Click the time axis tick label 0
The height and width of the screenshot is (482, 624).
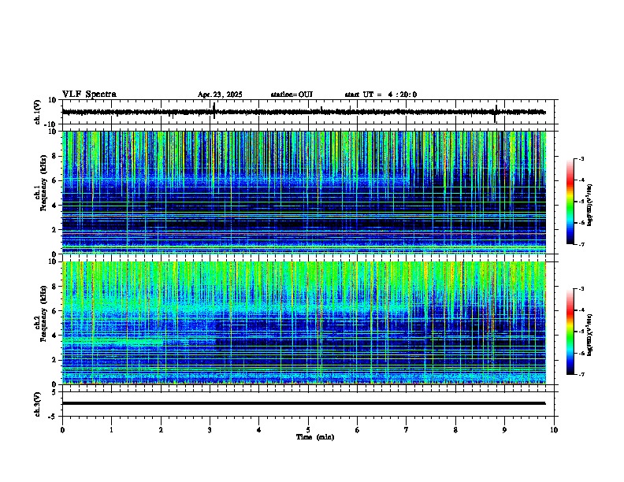62,430
